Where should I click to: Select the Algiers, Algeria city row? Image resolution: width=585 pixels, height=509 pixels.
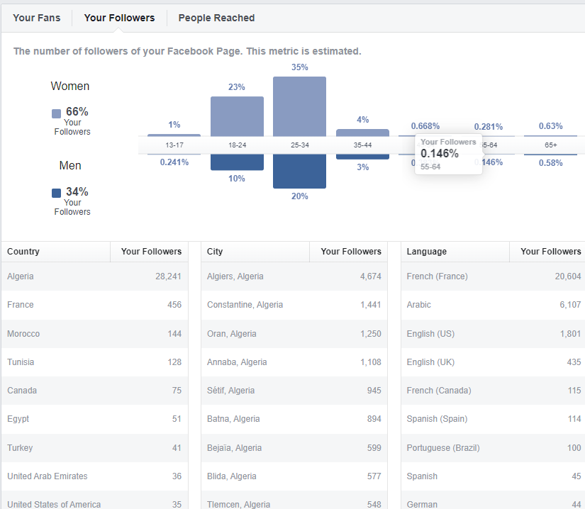(x=294, y=276)
